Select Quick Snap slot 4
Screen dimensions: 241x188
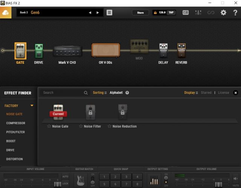coord(137,177)
